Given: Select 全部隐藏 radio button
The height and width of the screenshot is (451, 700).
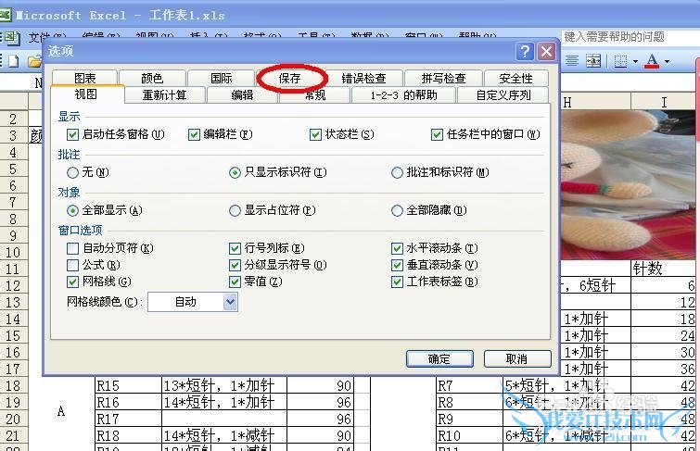Looking at the screenshot, I should pos(397,210).
